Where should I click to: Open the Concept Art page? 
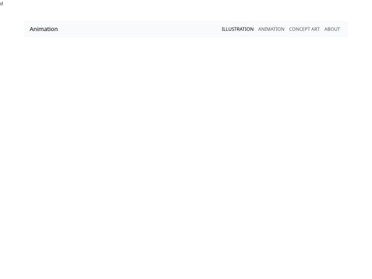coord(304,29)
